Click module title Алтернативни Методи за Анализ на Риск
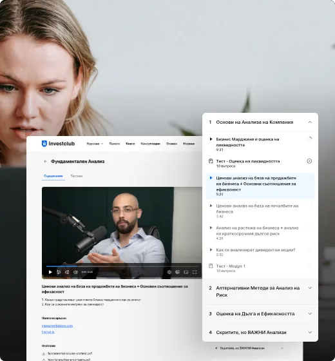 [258, 291]
